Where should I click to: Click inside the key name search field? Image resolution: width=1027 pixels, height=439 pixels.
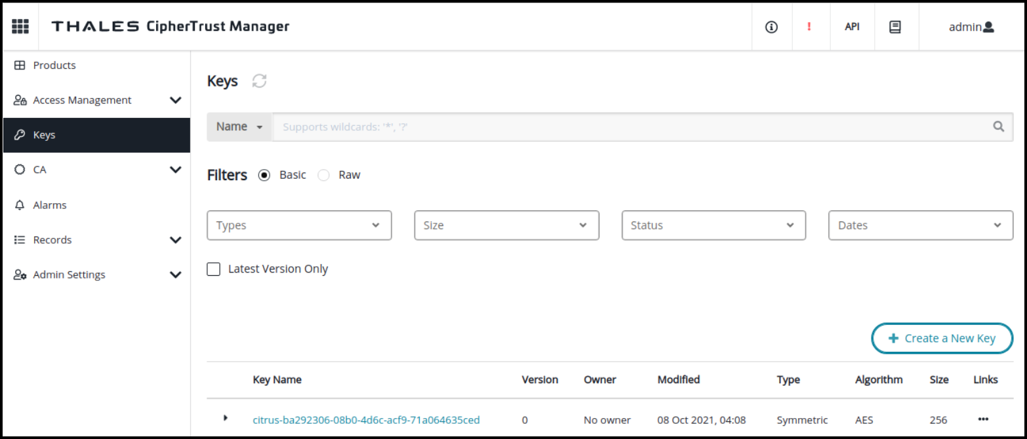coord(525,126)
